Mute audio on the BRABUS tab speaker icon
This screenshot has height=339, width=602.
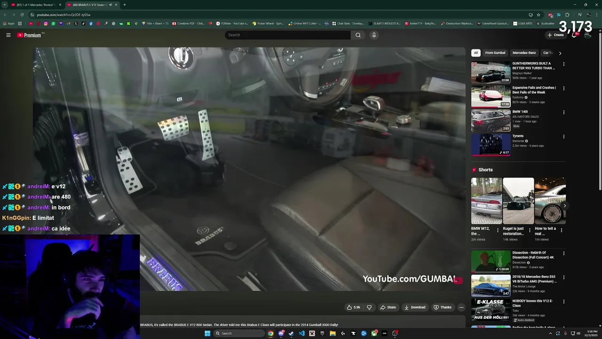point(111,5)
